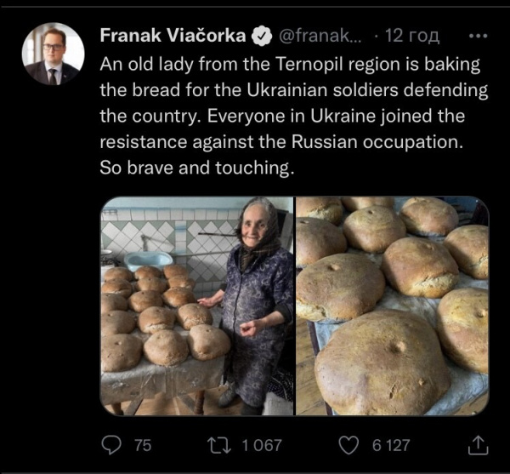The image size is (510, 474).
Task: Open the close-up bread loaves photo
Action: click(392, 306)
